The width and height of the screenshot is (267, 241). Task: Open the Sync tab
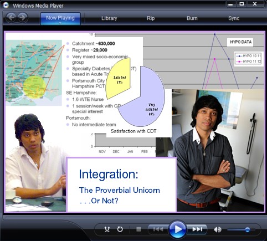pos(234,18)
